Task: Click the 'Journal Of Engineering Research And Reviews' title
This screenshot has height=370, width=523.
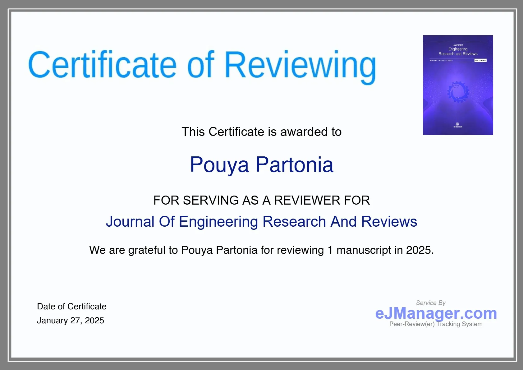Action: (x=261, y=222)
